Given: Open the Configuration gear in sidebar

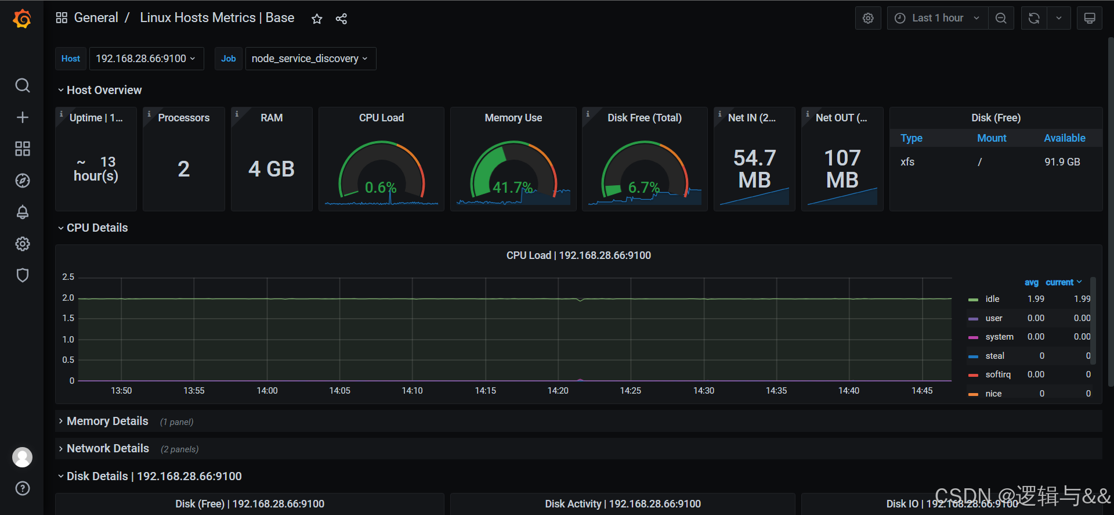Looking at the screenshot, I should [x=22, y=244].
